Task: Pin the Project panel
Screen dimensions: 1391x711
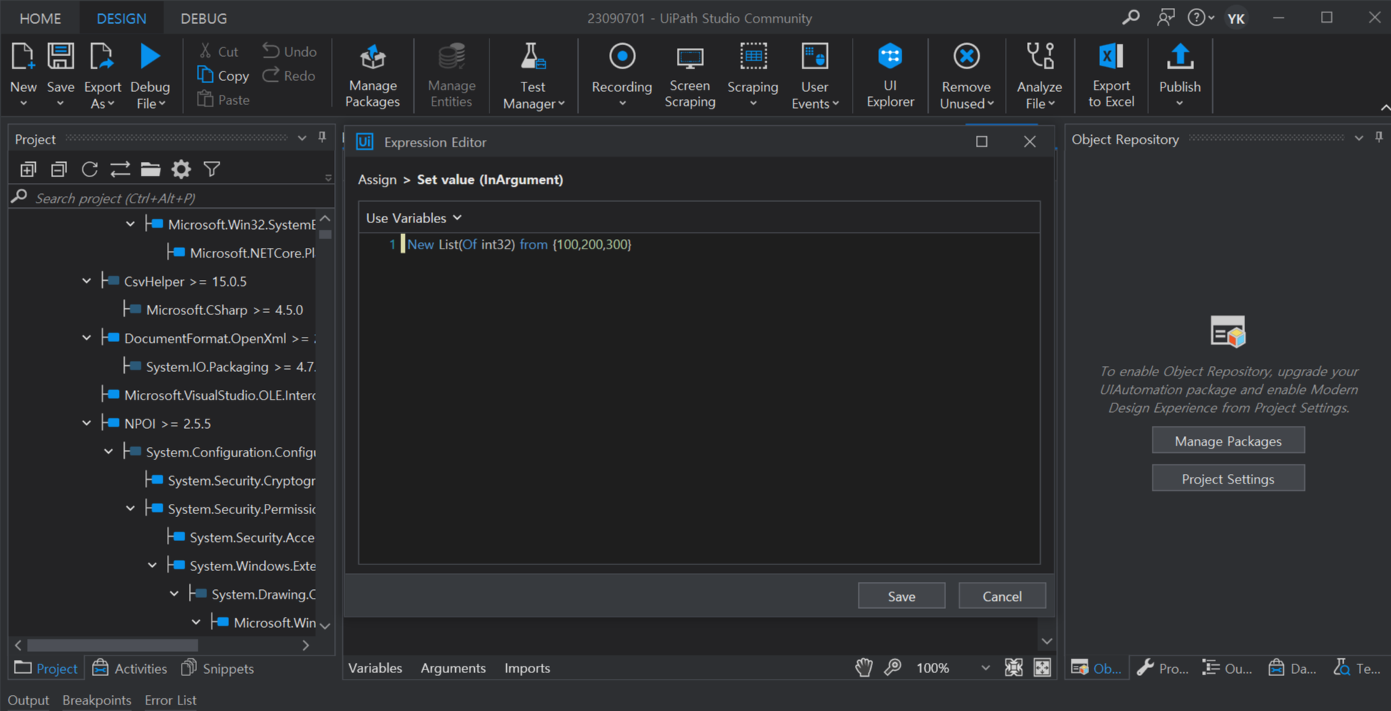Action: [322, 137]
